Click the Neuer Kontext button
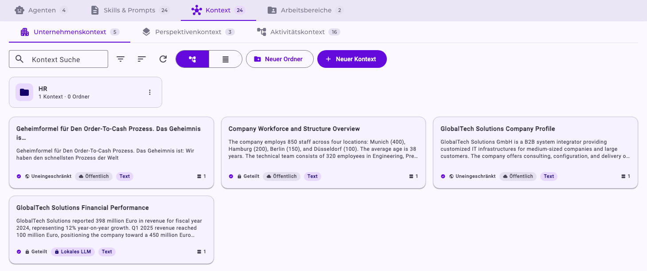The width and height of the screenshot is (647, 271). [352, 59]
